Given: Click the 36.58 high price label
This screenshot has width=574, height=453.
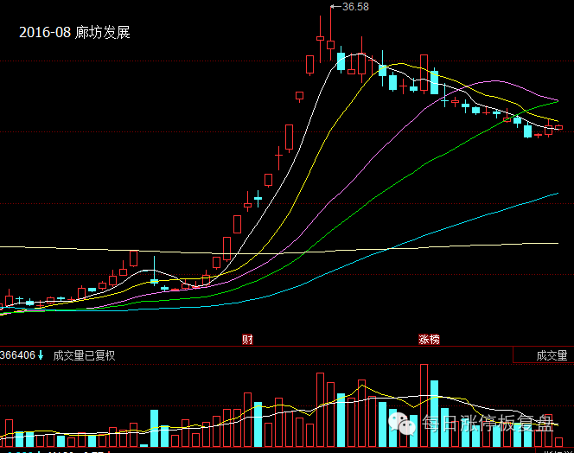Looking at the screenshot, I should pyautogui.click(x=355, y=7).
